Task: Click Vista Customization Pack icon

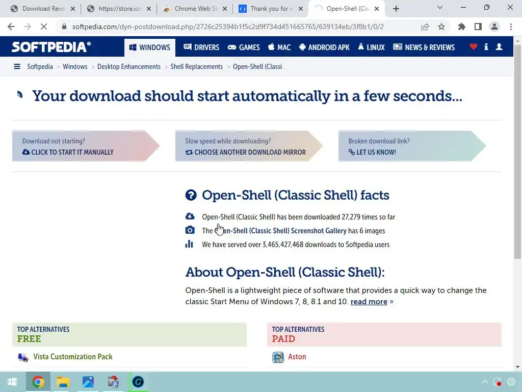Action: [x=23, y=357]
